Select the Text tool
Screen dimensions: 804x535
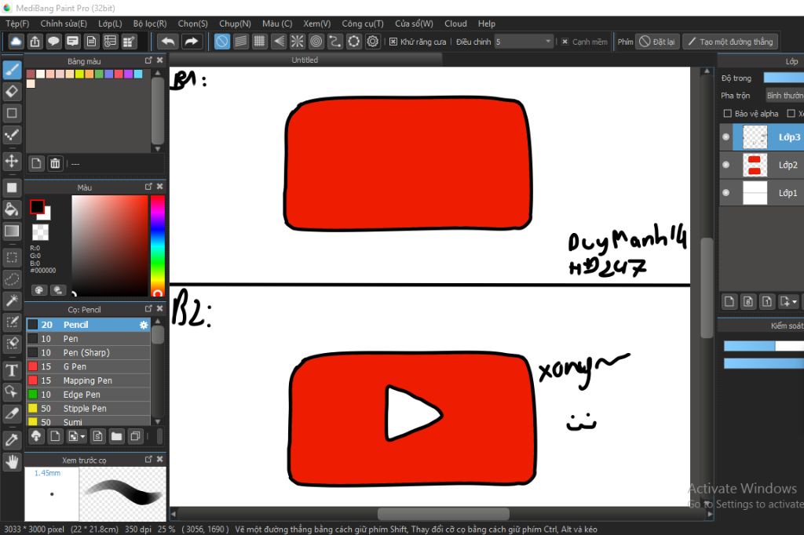pos(12,370)
